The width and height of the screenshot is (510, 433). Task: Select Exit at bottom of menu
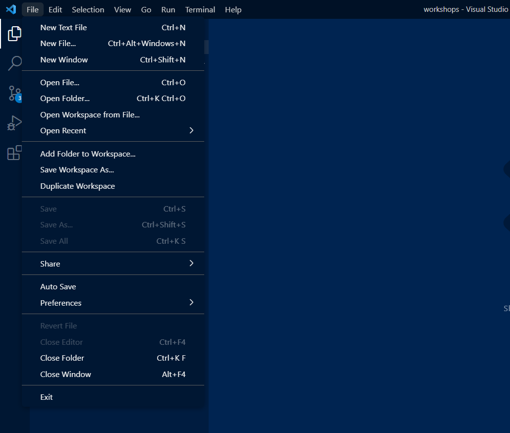coord(47,397)
